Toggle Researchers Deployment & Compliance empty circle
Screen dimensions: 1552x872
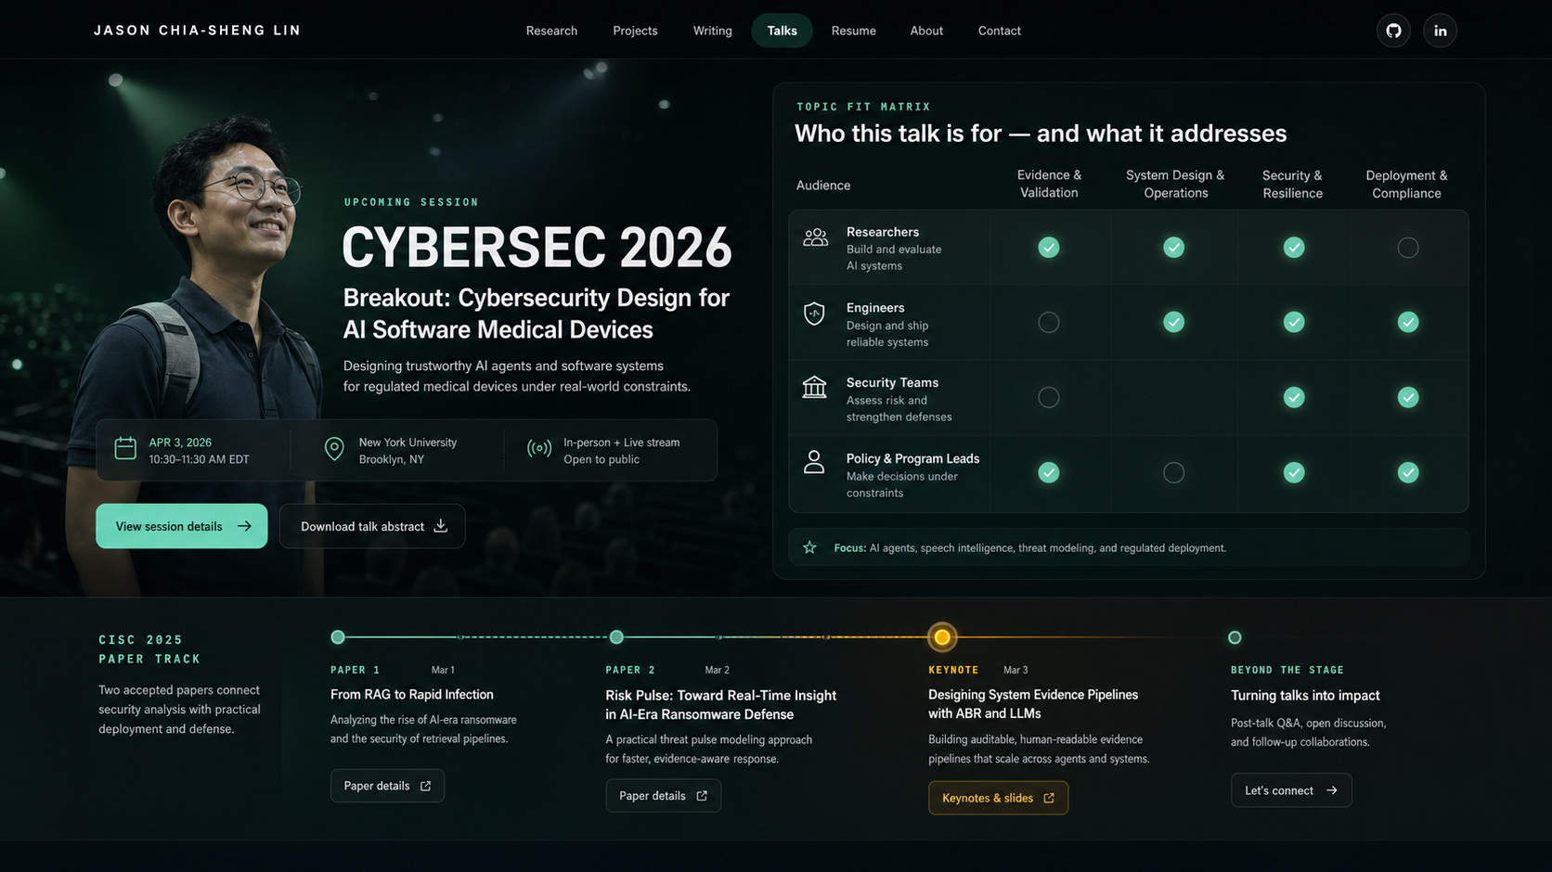click(1408, 248)
